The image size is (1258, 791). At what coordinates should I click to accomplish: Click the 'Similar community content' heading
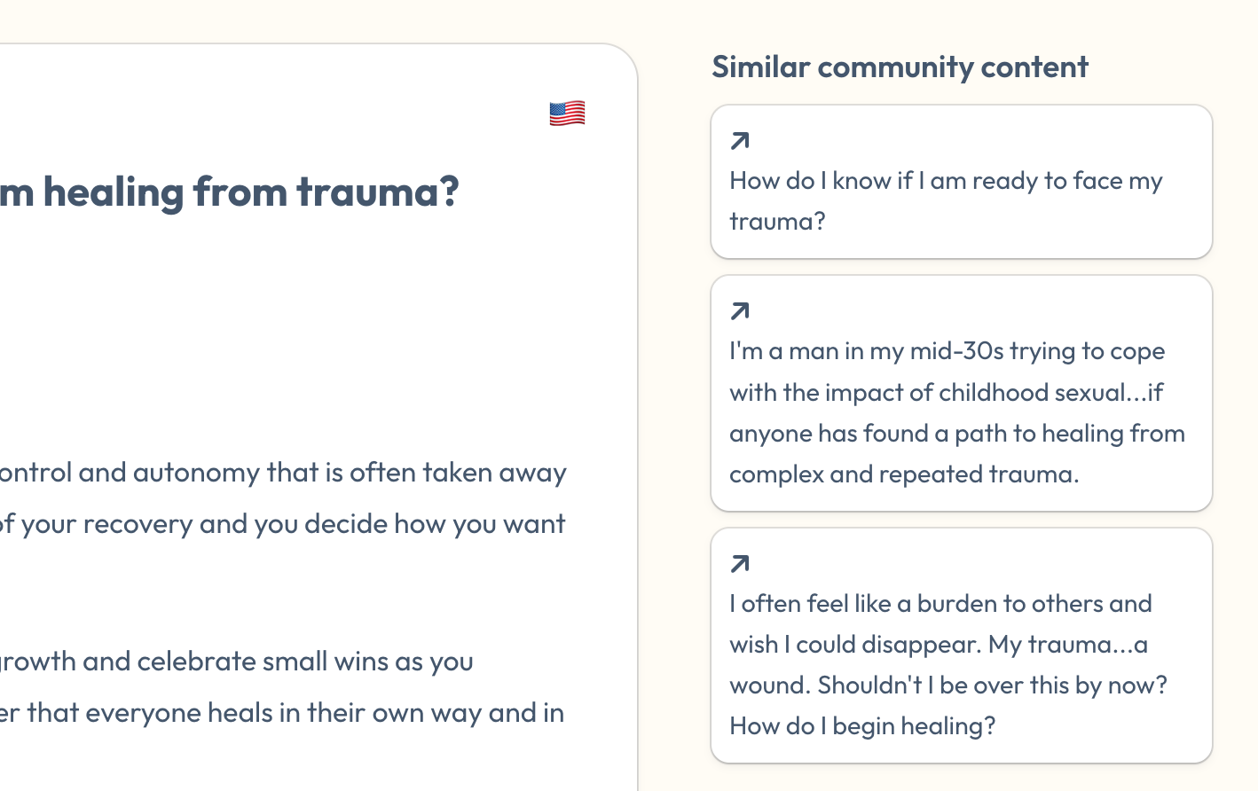900,67
